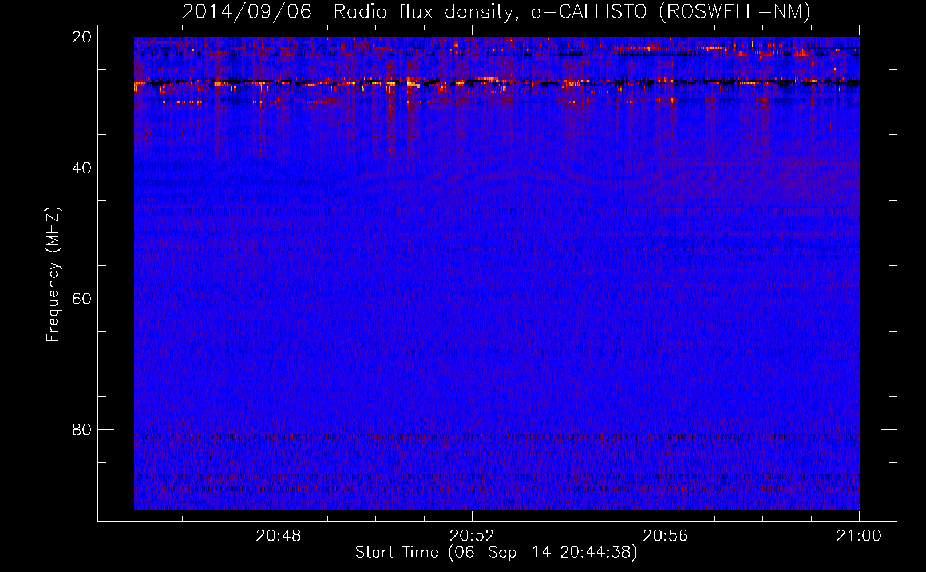Click the date '2014/09/06' in the title
The height and width of the screenshot is (572, 926).
click(247, 11)
